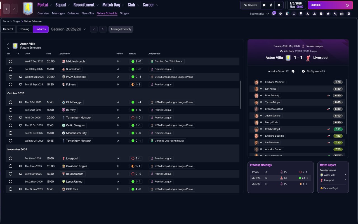Select the 25/4/26 FA previous meeting row
Screen dimensions: 358x224
tap(281, 178)
